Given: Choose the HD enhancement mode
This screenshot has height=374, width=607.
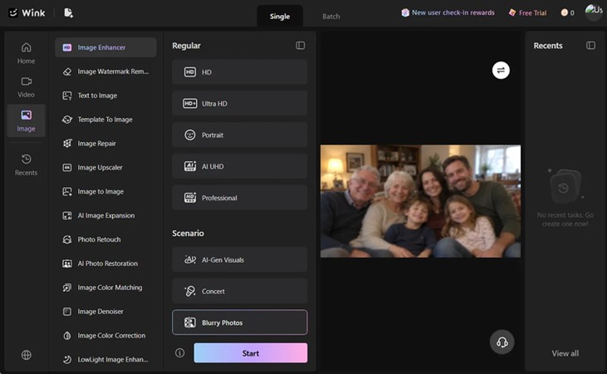Looking at the screenshot, I should [x=240, y=72].
